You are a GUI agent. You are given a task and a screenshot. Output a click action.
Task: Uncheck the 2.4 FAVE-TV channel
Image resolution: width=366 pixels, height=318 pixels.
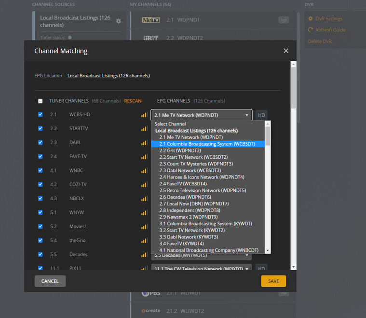[x=41, y=156]
